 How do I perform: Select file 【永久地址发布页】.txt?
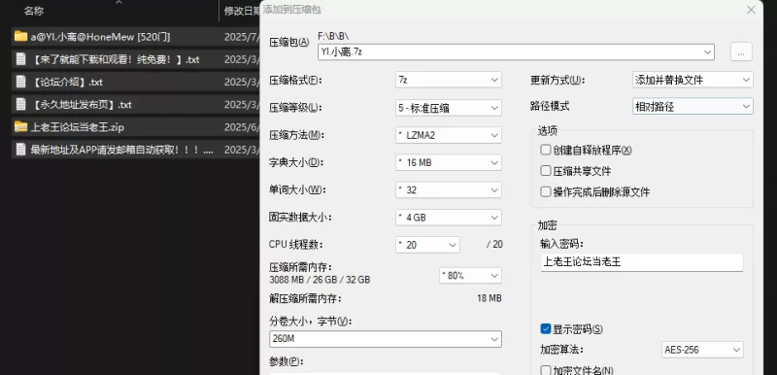(136, 105)
